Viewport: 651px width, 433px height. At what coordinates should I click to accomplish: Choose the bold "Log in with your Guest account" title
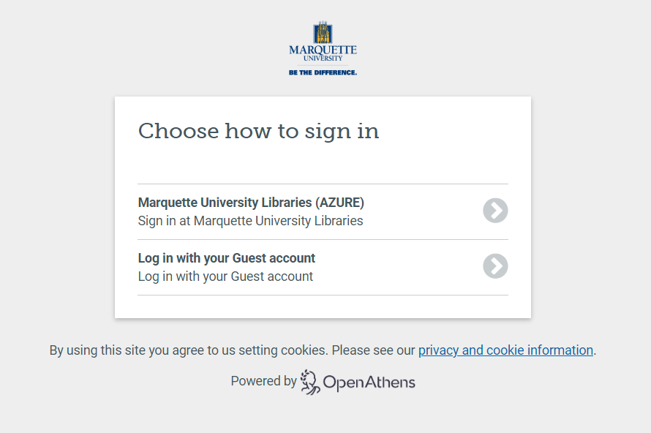tap(227, 258)
